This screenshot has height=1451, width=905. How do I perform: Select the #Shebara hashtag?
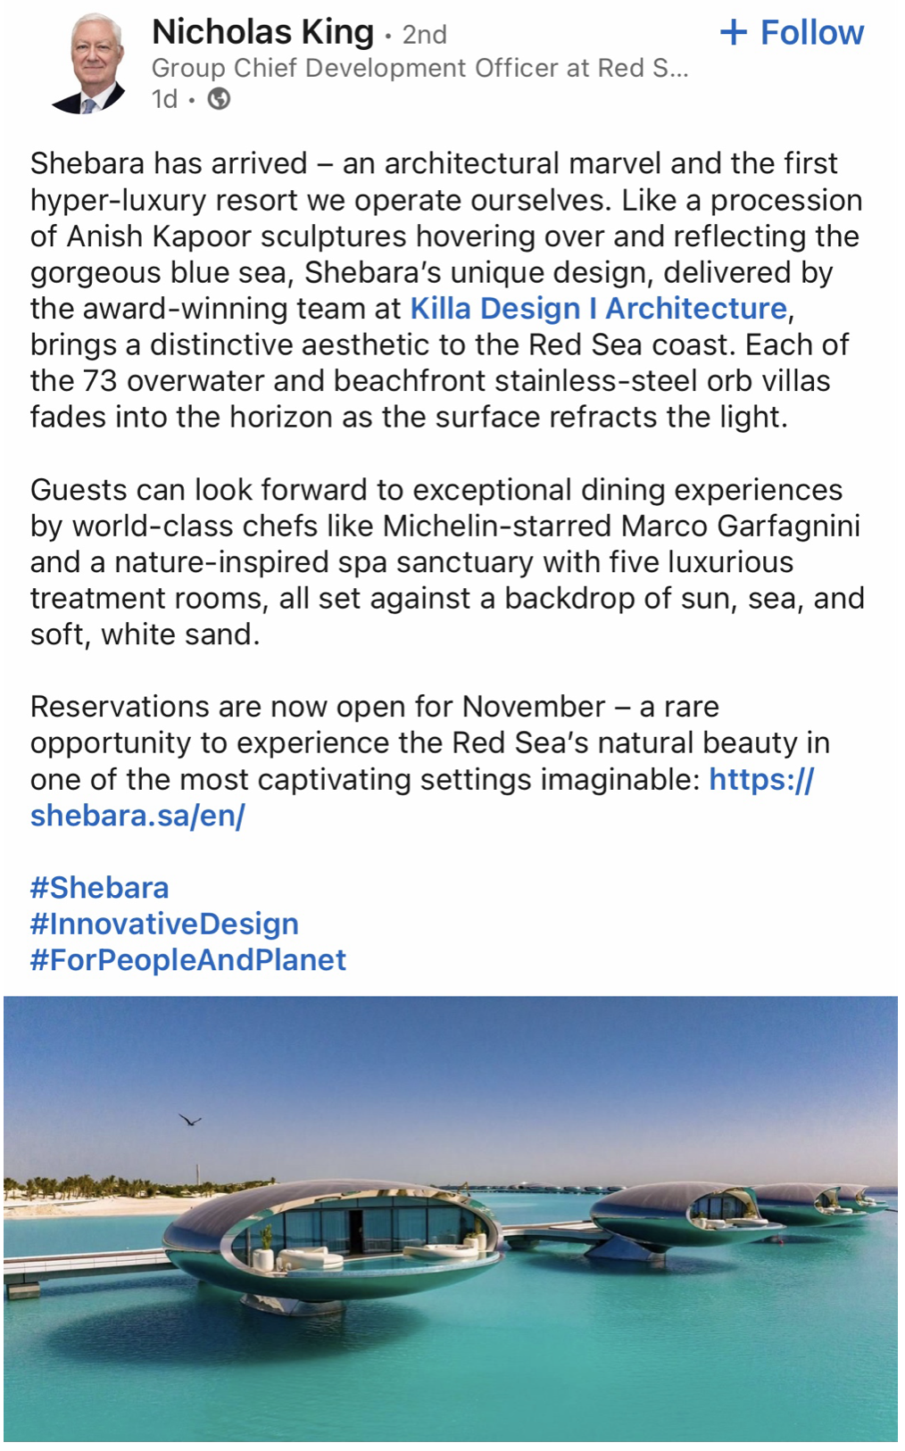[99, 888]
